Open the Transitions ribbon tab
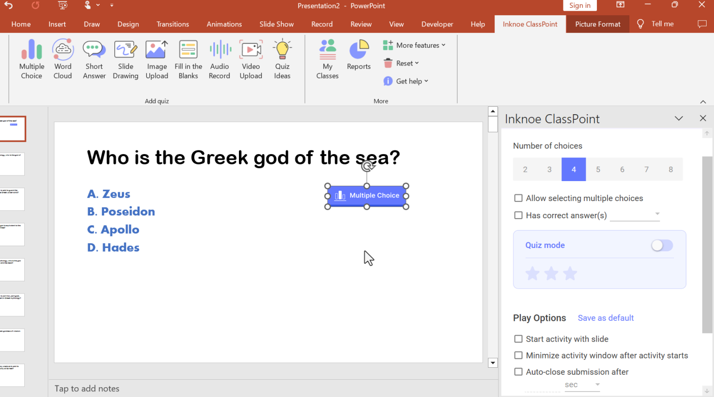714x397 pixels. coord(172,24)
